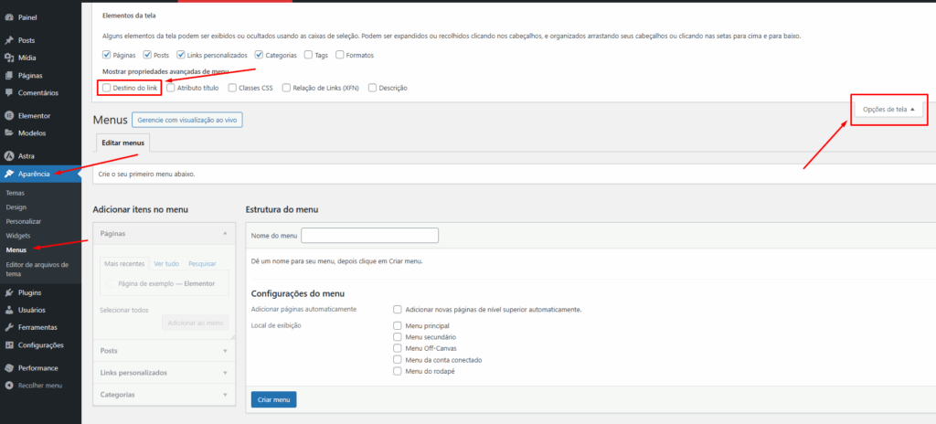Click the Astra logo icon
Image resolution: width=936 pixels, height=424 pixels.
pyautogui.click(x=9, y=156)
